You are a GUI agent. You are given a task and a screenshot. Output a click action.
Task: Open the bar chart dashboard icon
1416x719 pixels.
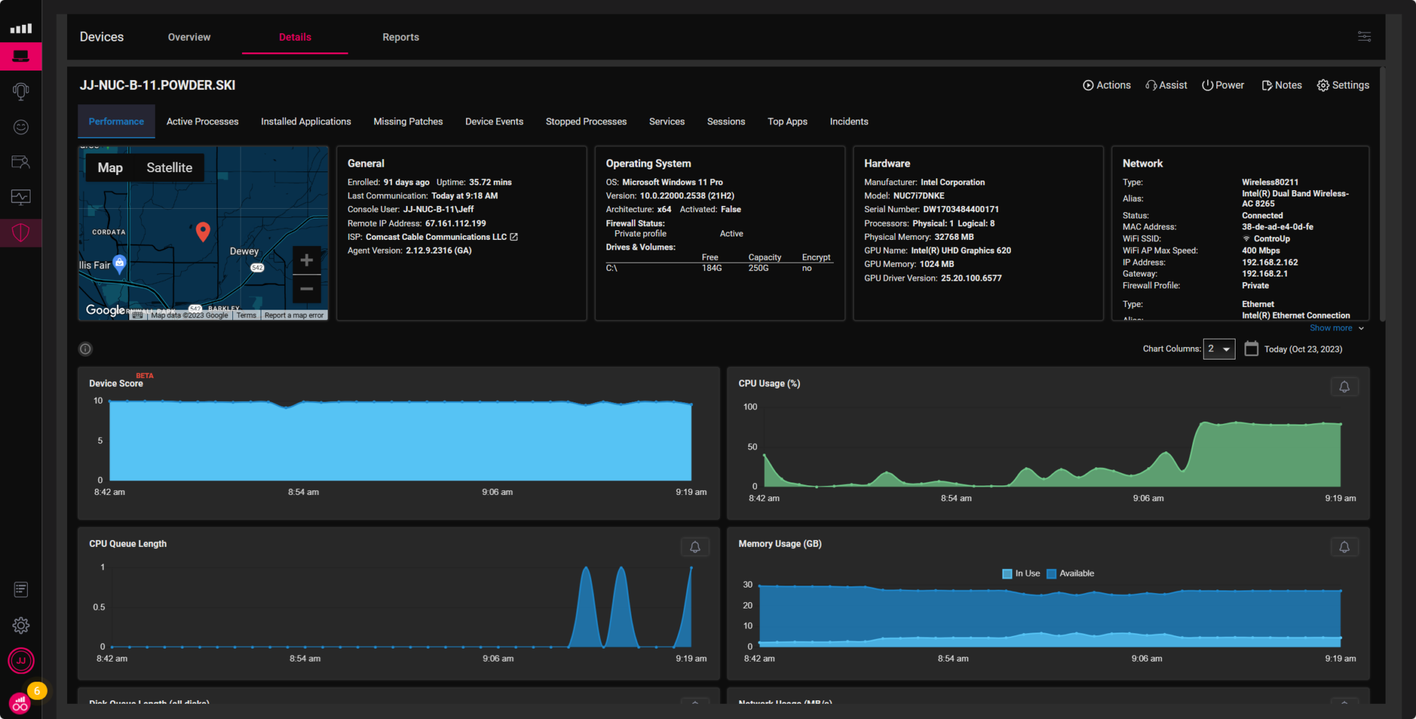(21, 28)
